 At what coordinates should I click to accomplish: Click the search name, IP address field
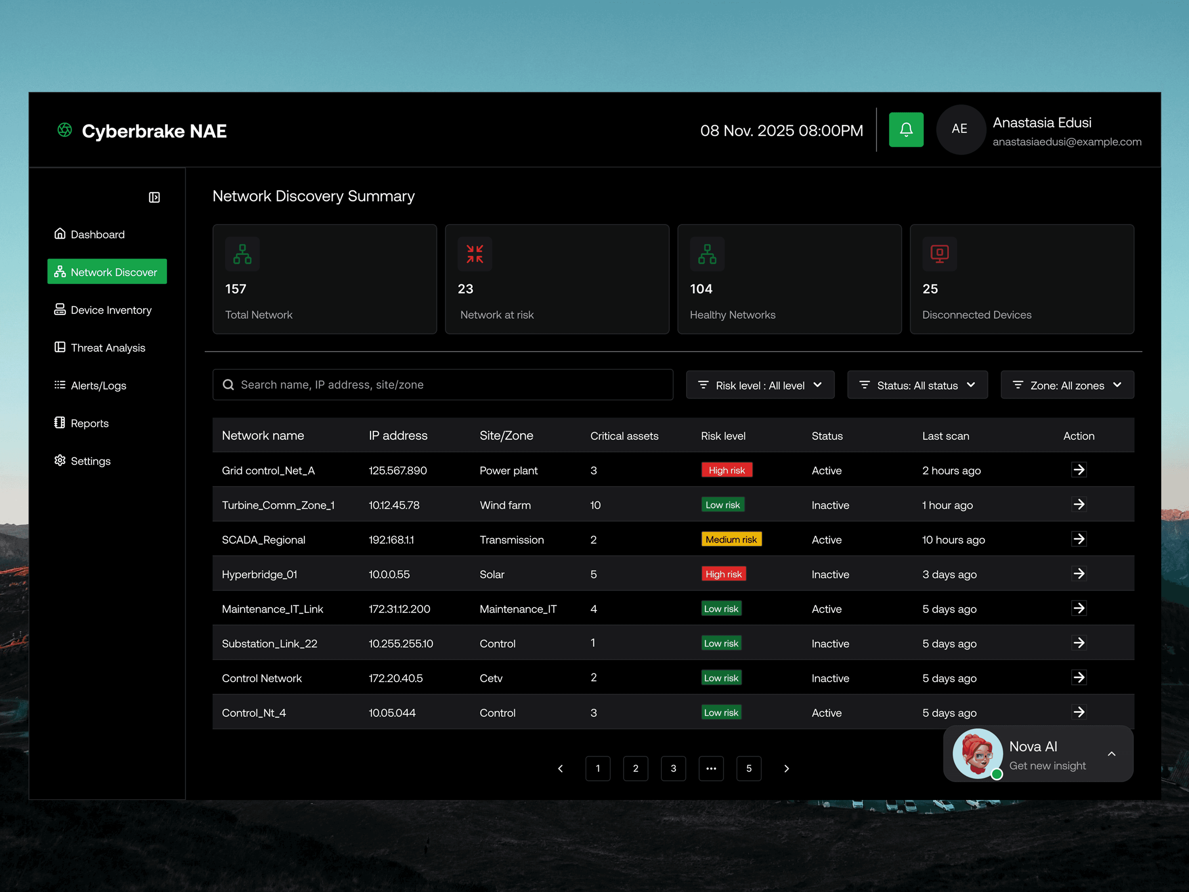point(442,385)
